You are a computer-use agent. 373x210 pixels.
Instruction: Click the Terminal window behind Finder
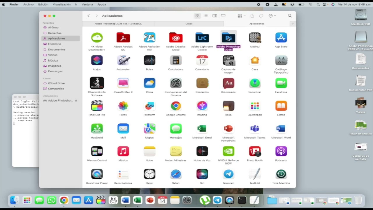pos(26,131)
